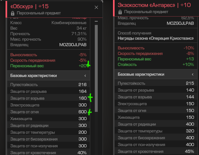
Task: Click Пулестойкость 216 row
Action: tap(48, 85)
